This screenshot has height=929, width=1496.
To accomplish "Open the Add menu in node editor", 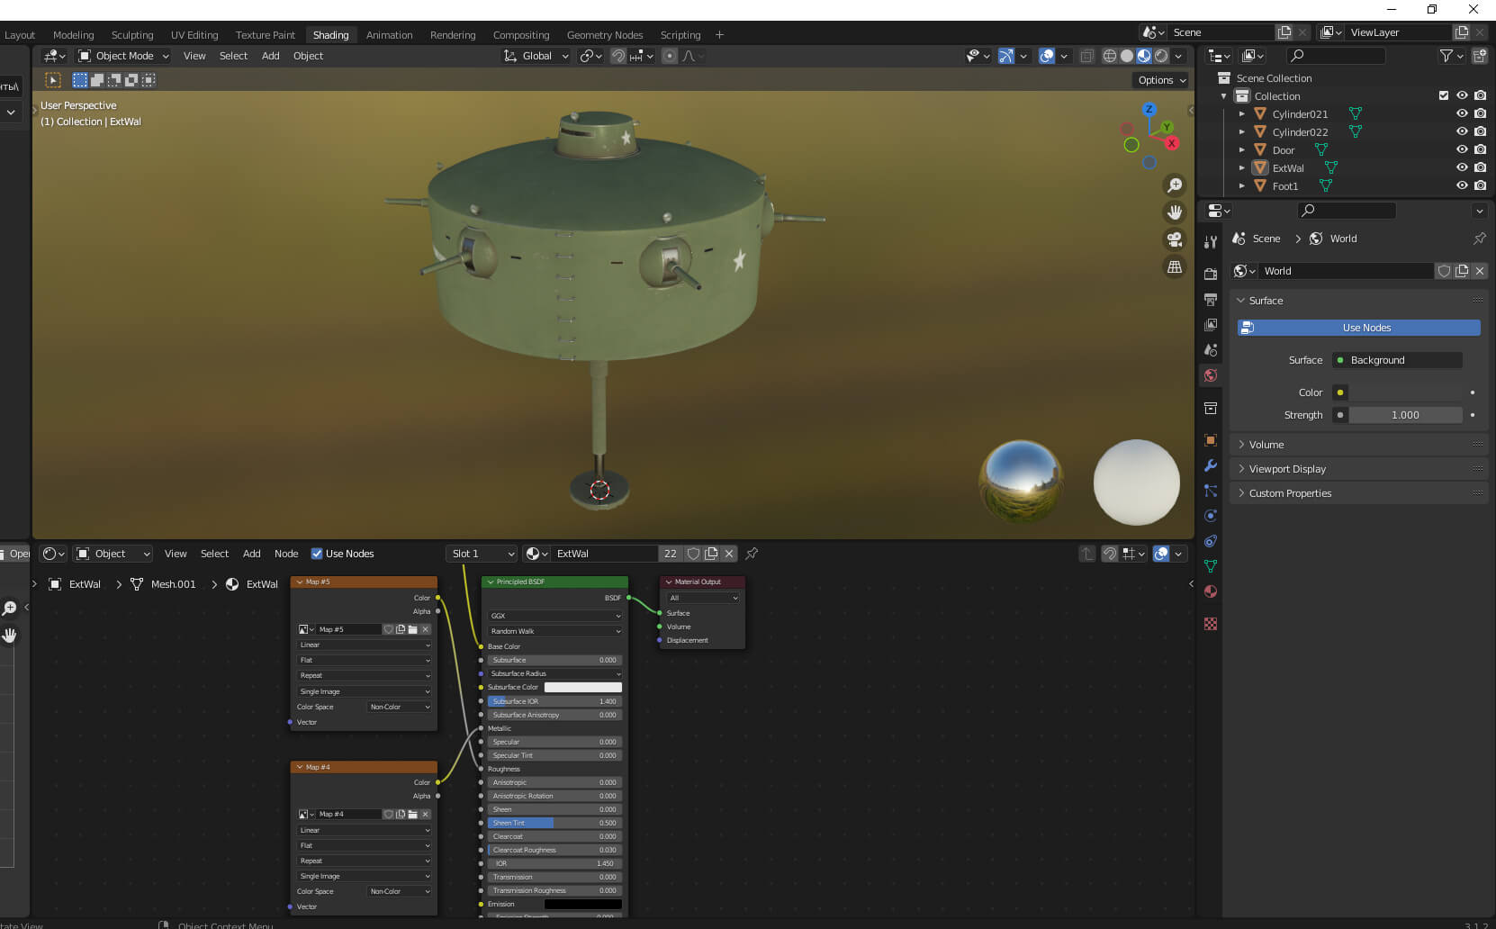I will (251, 554).
